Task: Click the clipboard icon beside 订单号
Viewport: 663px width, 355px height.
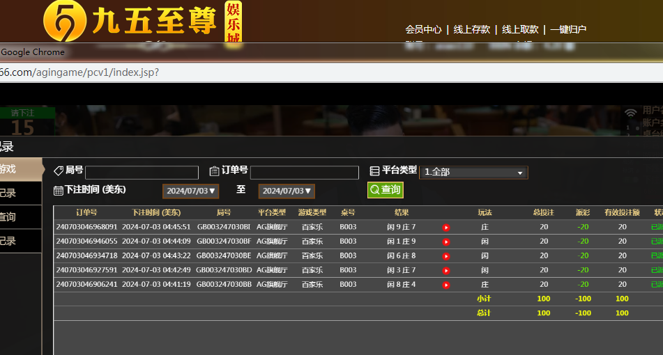Action: click(x=214, y=171)
